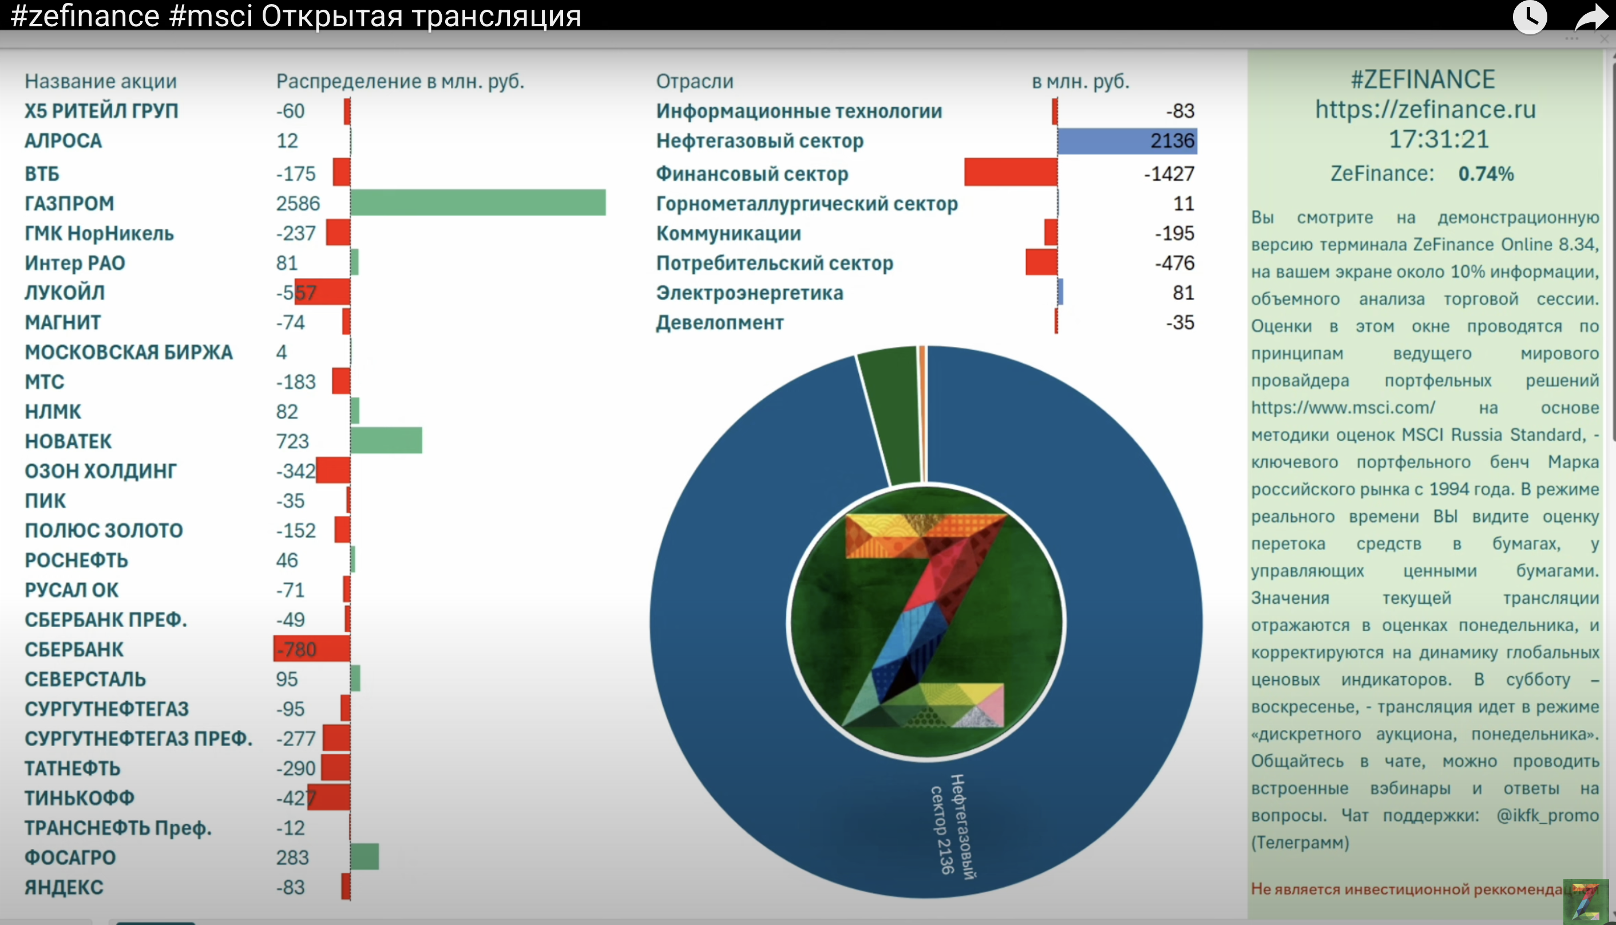Click the ГАЗПРОМ stock name
This screenshot has height=925, width=1616.
point(69,204)
